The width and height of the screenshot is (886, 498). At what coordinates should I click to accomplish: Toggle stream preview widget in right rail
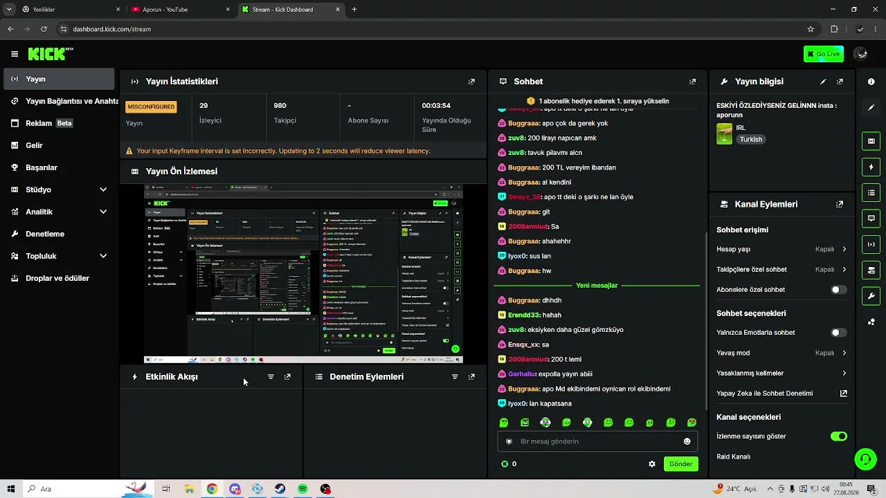click(871, 141)
